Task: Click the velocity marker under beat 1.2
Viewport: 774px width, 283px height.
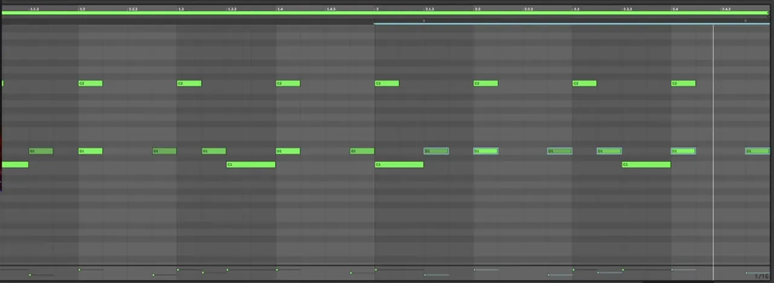Action: (79, 270)
